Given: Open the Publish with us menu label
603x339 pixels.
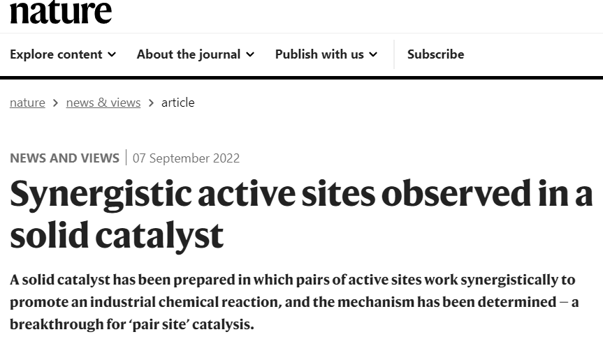Looking at the screenshot, I should pos(319,54).
